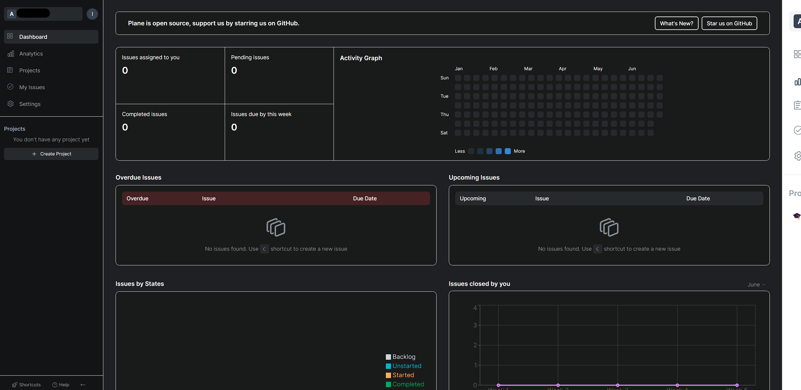Open What's New?
The height and width of the screenshot is (390, 801).
click(x=677, y=23)
